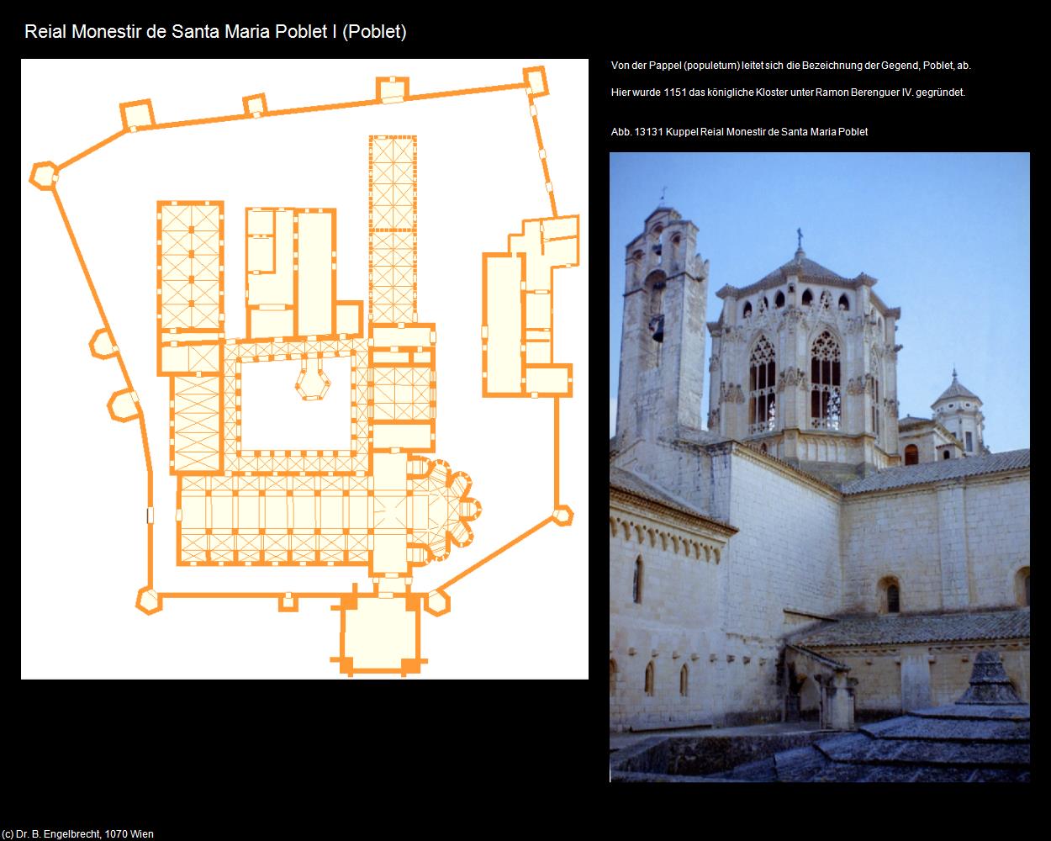1051x841 pixels.
Task: Click the caption 'Abb. 13131 Kuppel Reial Monestir'
Action: 739,132
